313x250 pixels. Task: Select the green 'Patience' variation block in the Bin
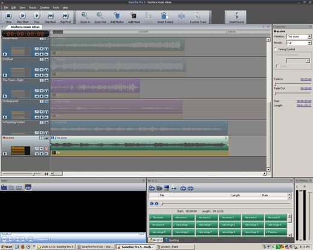[x=276, y=232]
